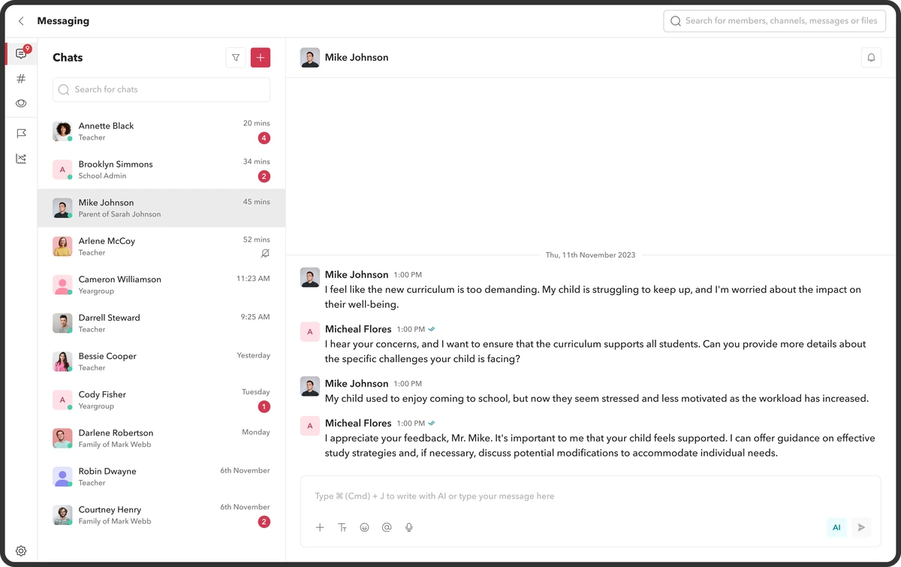This screenshot has width=901, height=567.
Task: Click Arlene McCoy's avatar photo
Action: [x=62, y=246]
